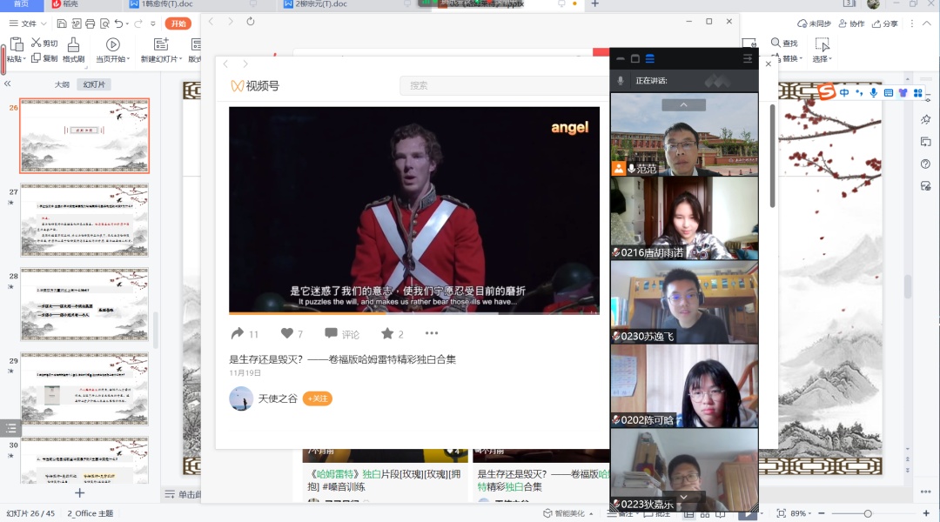The height and width of the screenshot is (522, 940).
Task: Favorite the video with star icon
Action: [x=387, y=333]
